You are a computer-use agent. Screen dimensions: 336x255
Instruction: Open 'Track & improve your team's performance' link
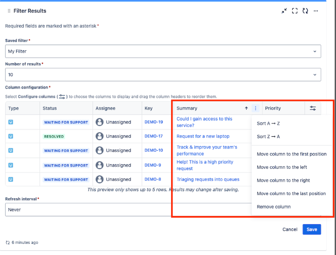207,150
